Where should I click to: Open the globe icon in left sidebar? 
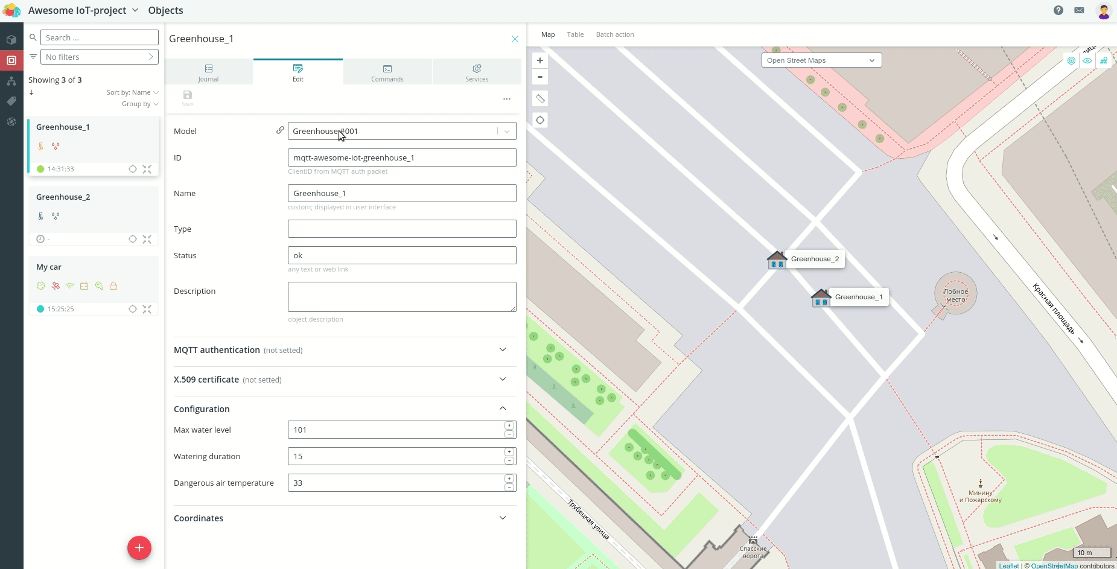click(11, 122)
